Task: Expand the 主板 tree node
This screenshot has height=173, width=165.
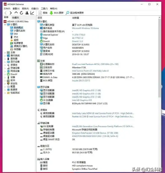Action: [5, 53]
